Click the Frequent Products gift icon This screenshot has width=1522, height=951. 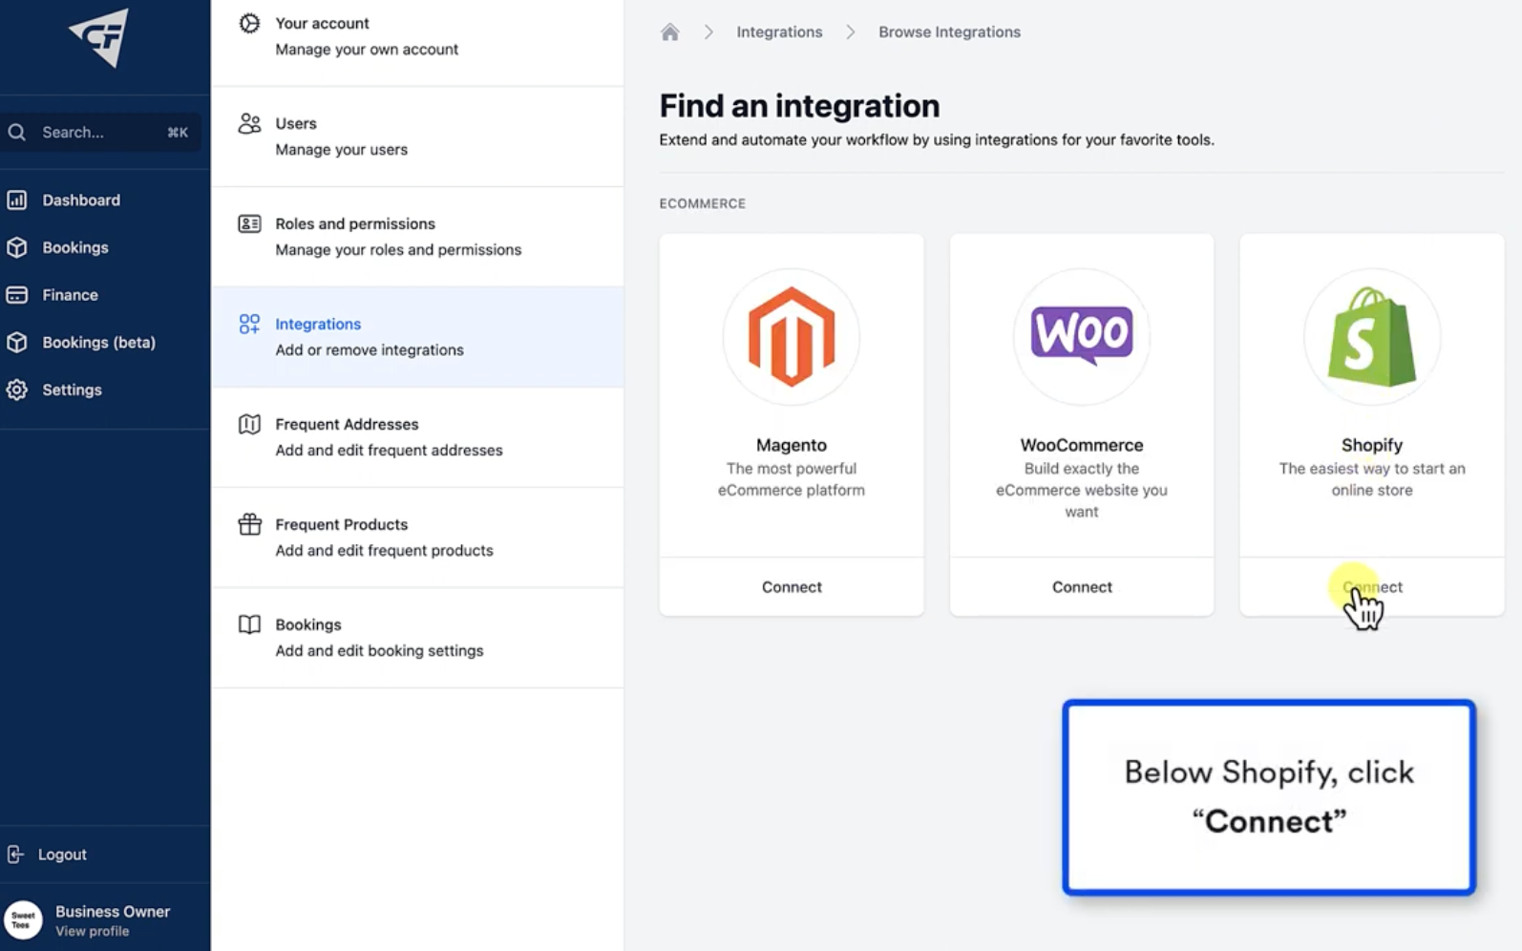[249, 524]
